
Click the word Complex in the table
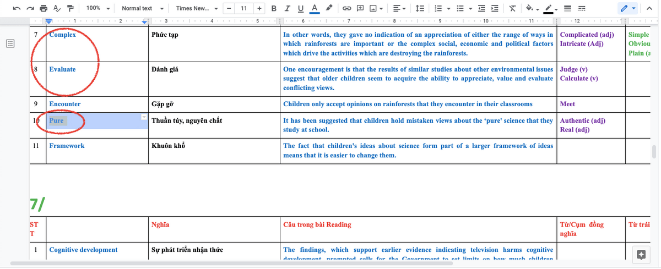(x=62, y=35)
